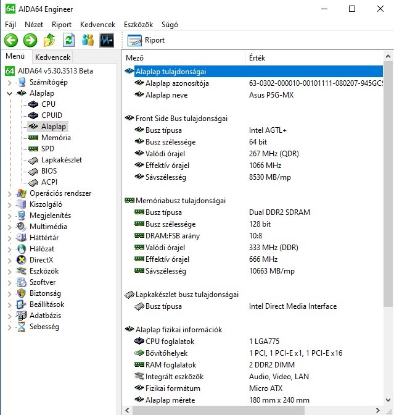Click the Kiszolgáló server icon
Viewport: 394px width, 415px height.
point(22,204)
